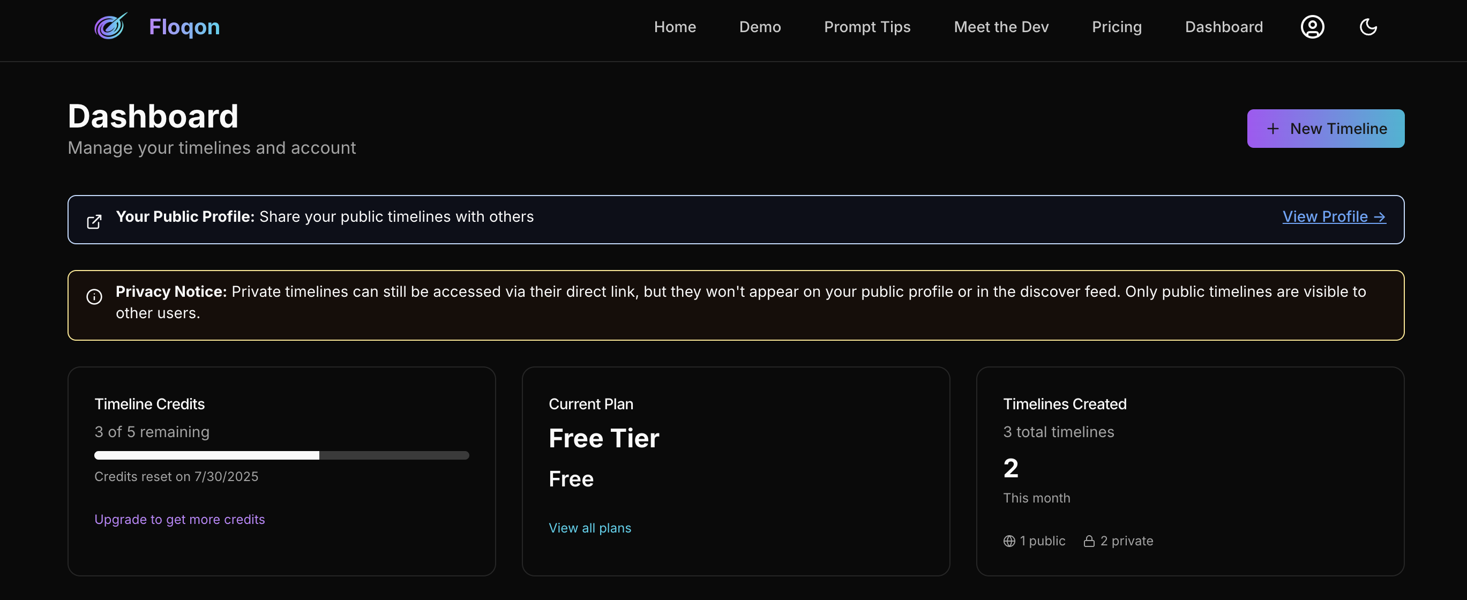Open the View all plans link
Viewport: 1467px width, 600px height.
coord(589,528)
